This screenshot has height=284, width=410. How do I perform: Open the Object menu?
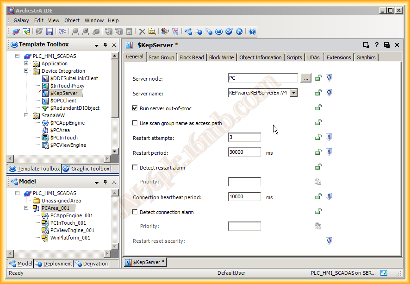tap(72, 20)
